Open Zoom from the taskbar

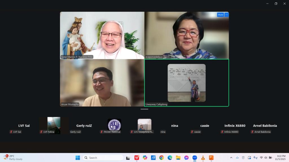click(194, 158)
